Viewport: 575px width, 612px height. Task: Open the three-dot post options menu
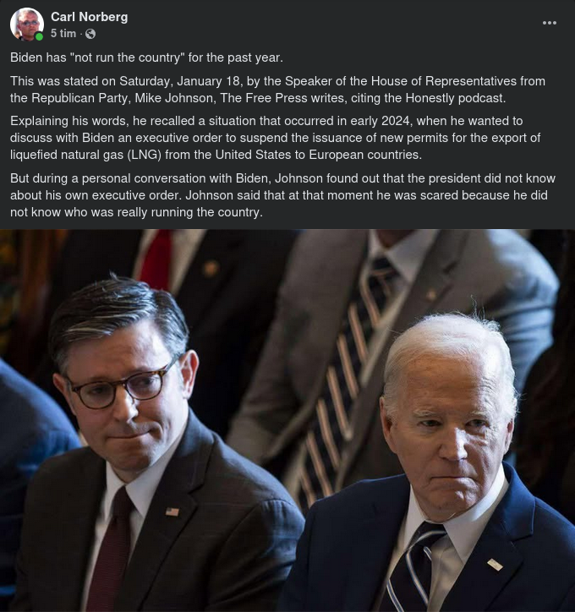click(550, 23)
